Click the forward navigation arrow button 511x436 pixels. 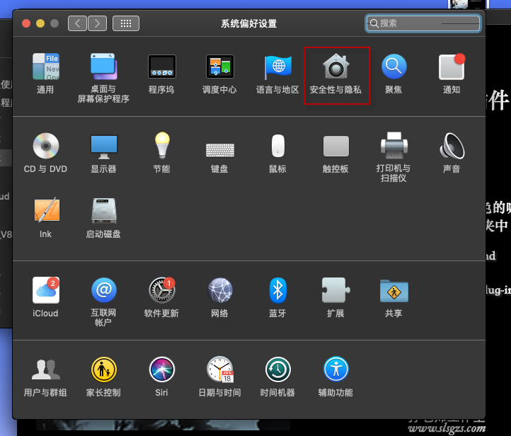[97, 23]
